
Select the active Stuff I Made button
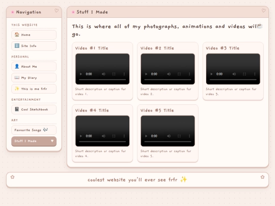[x=34, y=141]
